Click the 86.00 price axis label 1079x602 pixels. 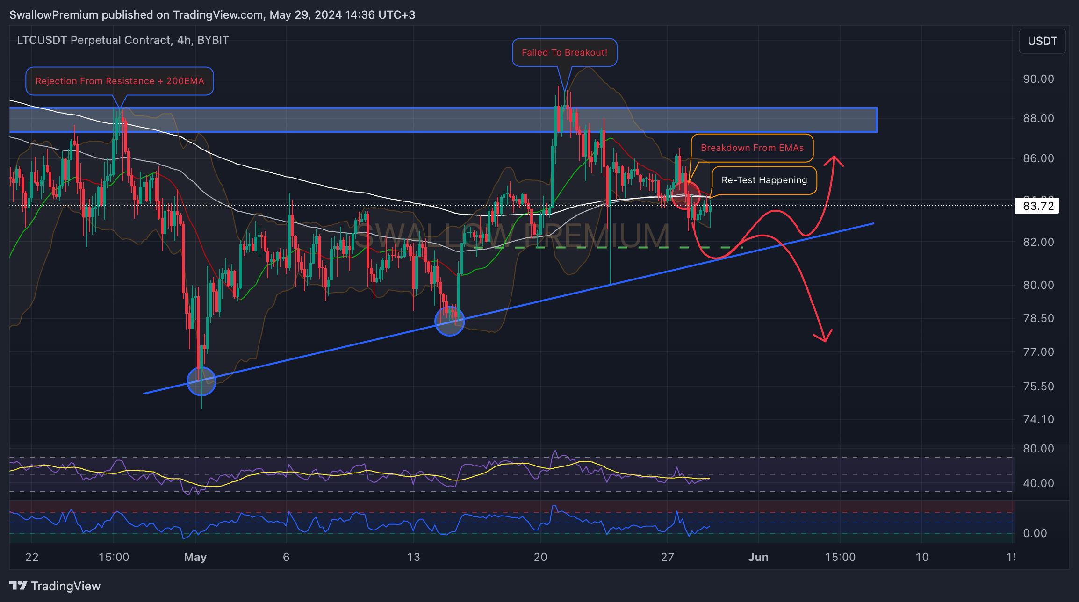click(x=1038, y=158)
